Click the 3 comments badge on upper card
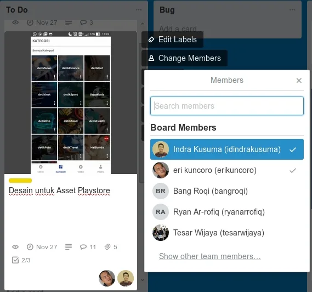 [x=86, y=23]
